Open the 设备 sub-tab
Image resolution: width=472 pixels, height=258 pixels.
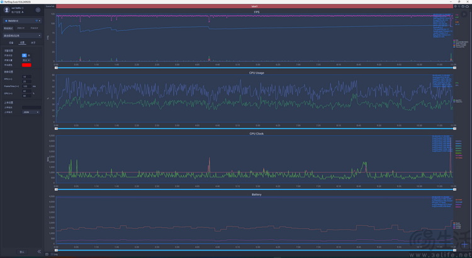click(x=11, y=43)
